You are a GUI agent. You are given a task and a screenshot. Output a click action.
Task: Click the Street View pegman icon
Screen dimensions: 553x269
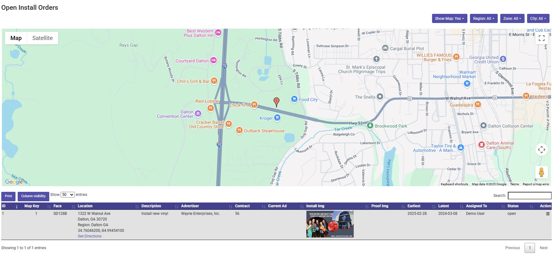(542, 172)
